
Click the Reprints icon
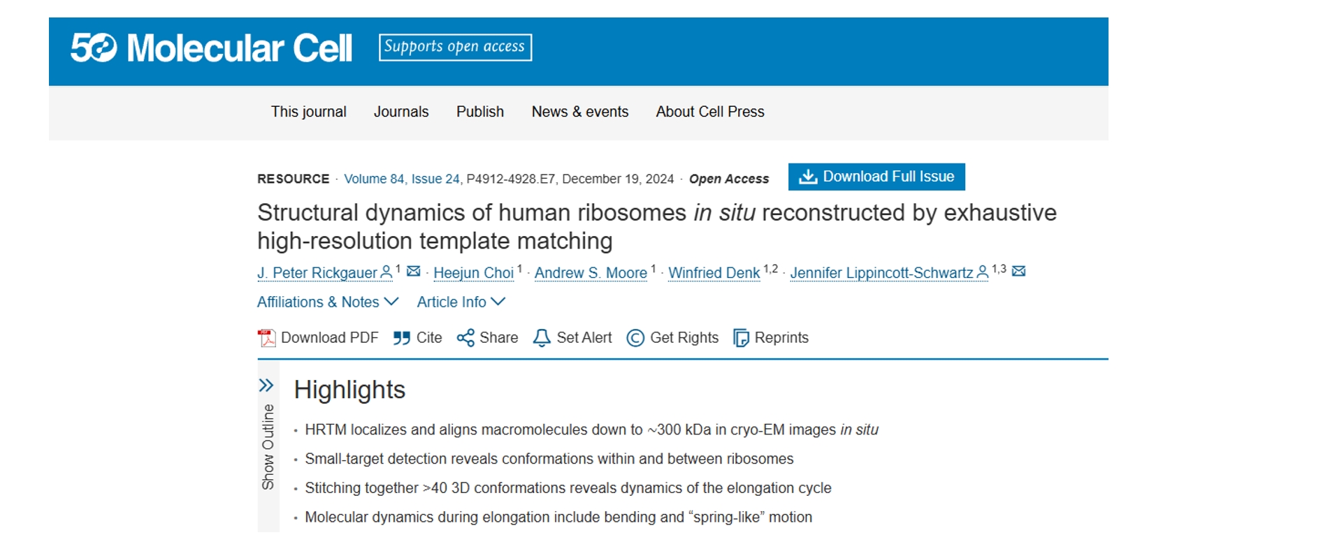click(741, 338)
